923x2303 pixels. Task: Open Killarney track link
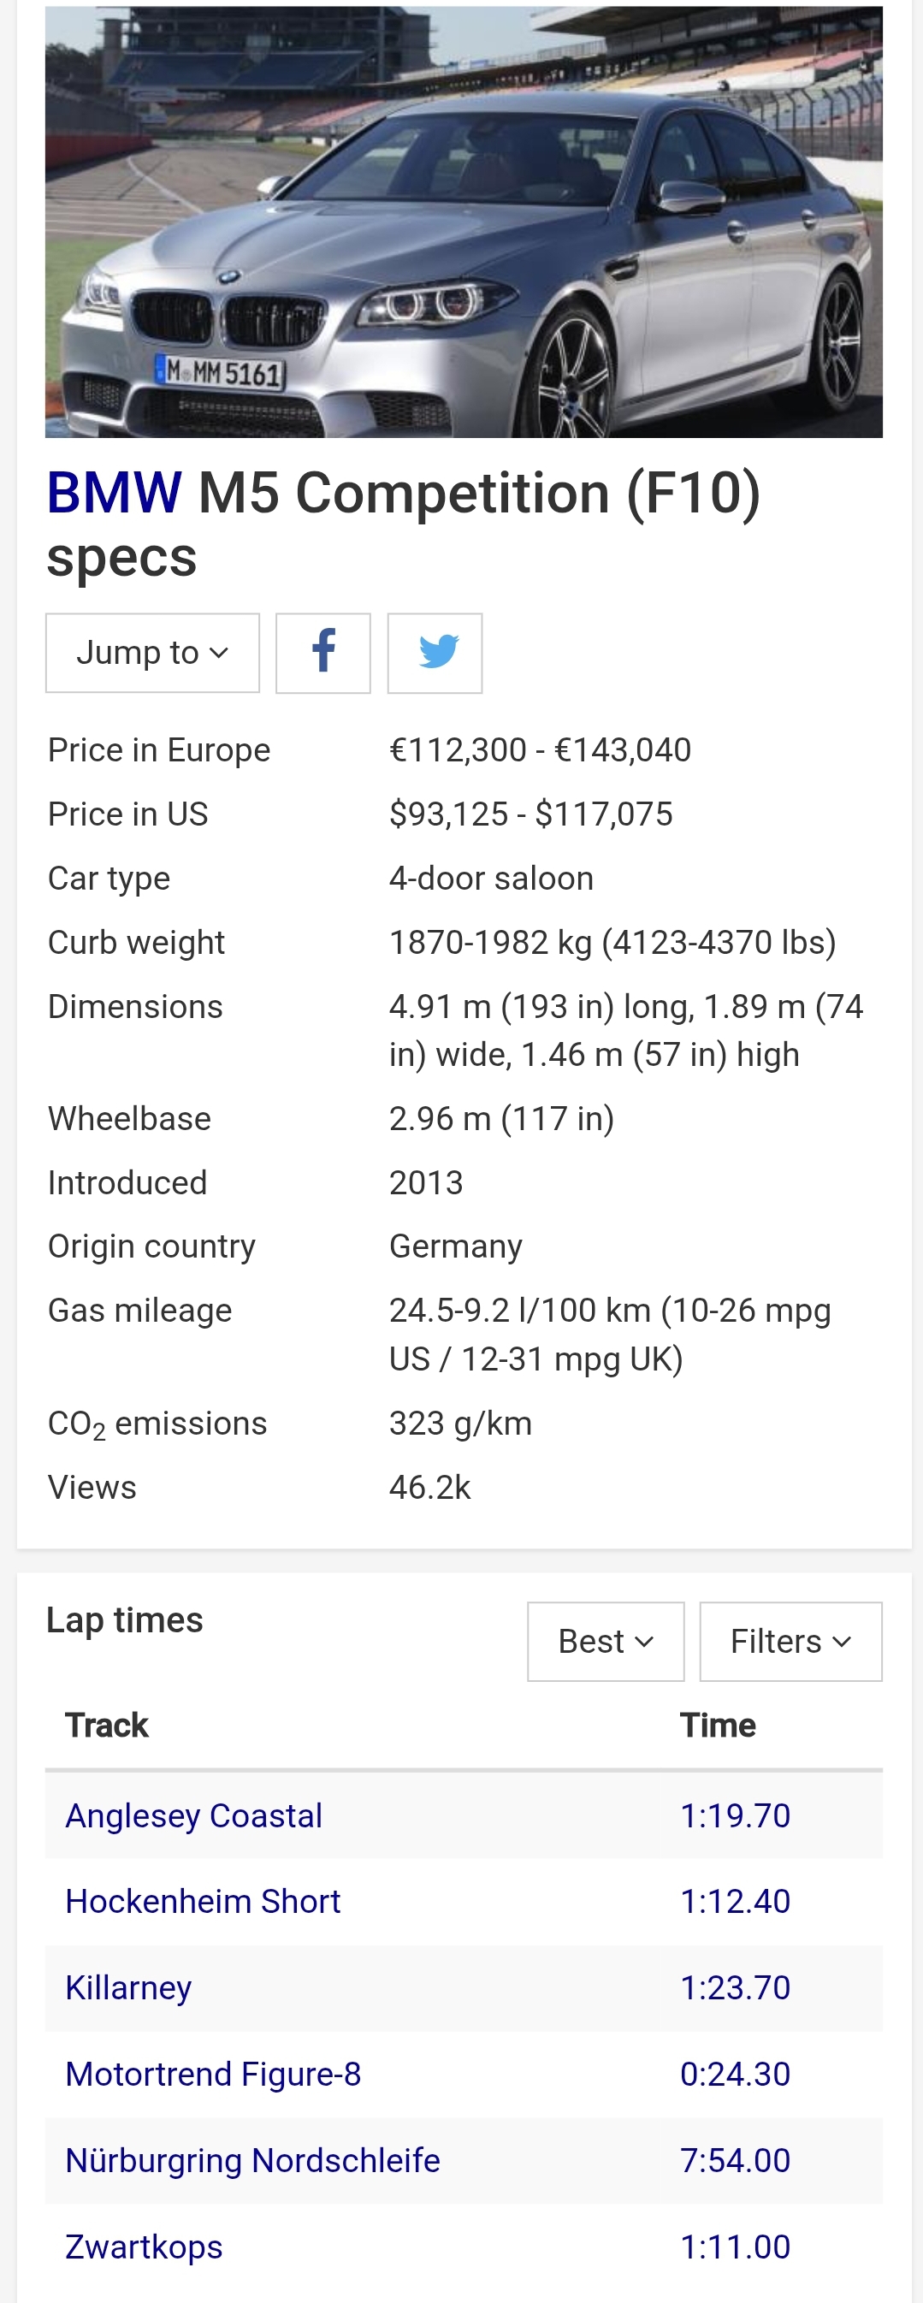point(128,1987)
